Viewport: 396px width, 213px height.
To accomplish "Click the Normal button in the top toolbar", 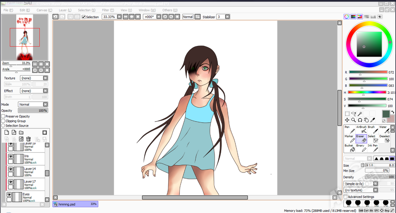I will 188,17.
